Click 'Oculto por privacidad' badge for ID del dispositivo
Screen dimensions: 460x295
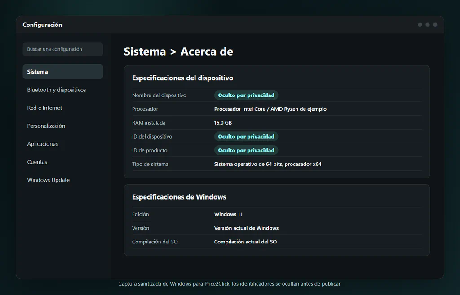point(246,136)
